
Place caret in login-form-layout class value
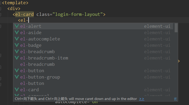78,14
